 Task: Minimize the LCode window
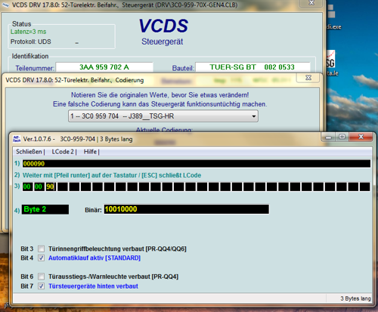click(328, 137)
